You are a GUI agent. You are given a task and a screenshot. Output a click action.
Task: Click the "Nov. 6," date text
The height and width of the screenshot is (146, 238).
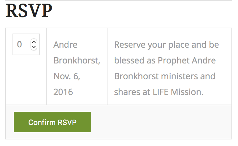click(x=67, y=76)
